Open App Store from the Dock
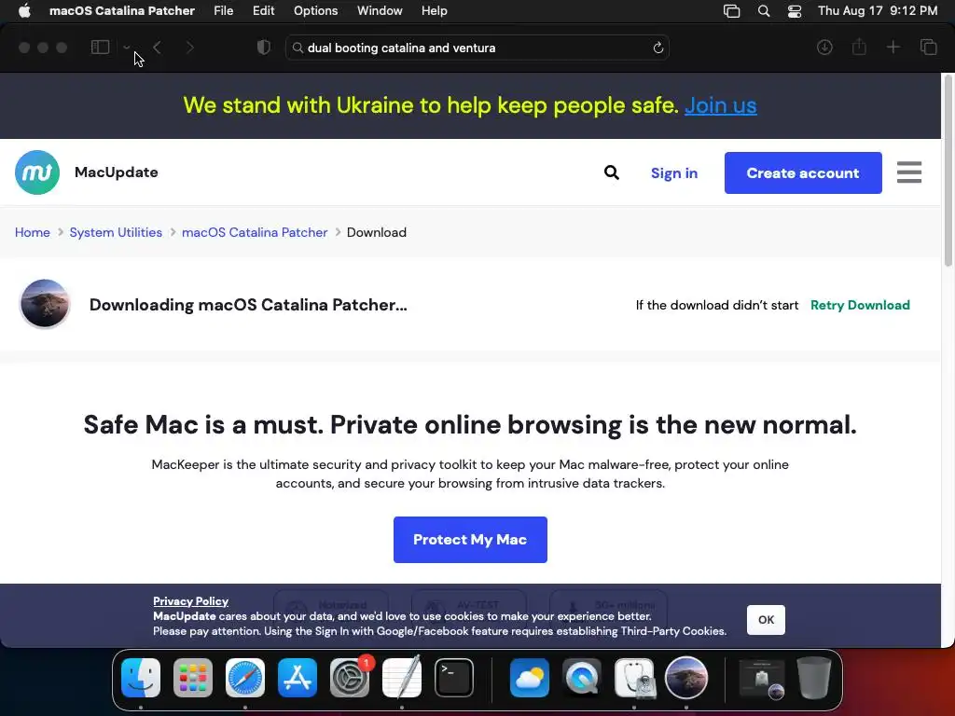The width and height of the screenshot is (955, 716). point(298,678)
